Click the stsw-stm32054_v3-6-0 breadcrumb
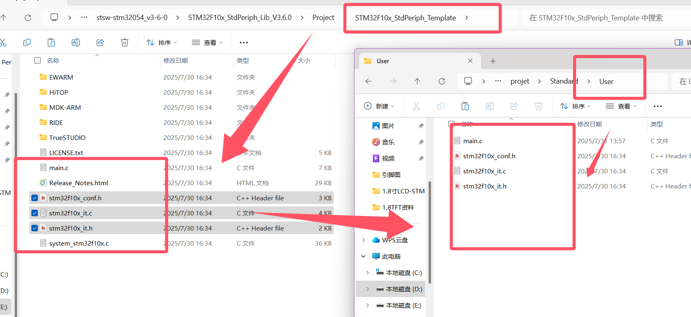The height and width of the screenshot is (317, 691). [132, 18]
